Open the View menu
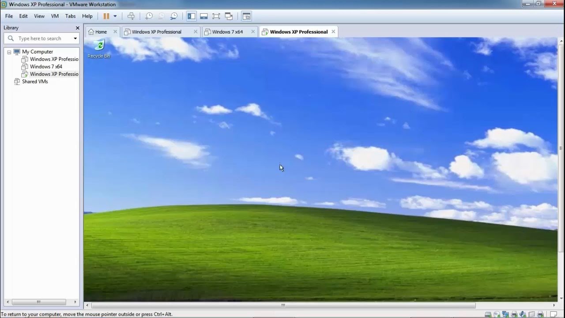The height and width of the screenshot is (318, 565). tap(39, 16)
